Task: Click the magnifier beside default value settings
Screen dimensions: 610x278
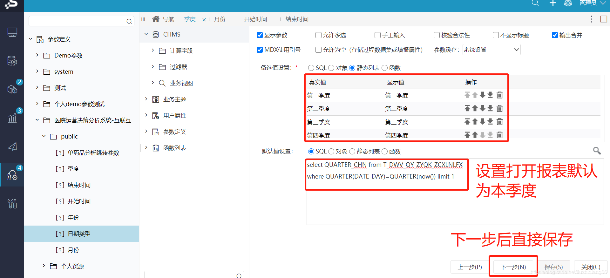Action: pyautogui.click(x=597, y=151)
